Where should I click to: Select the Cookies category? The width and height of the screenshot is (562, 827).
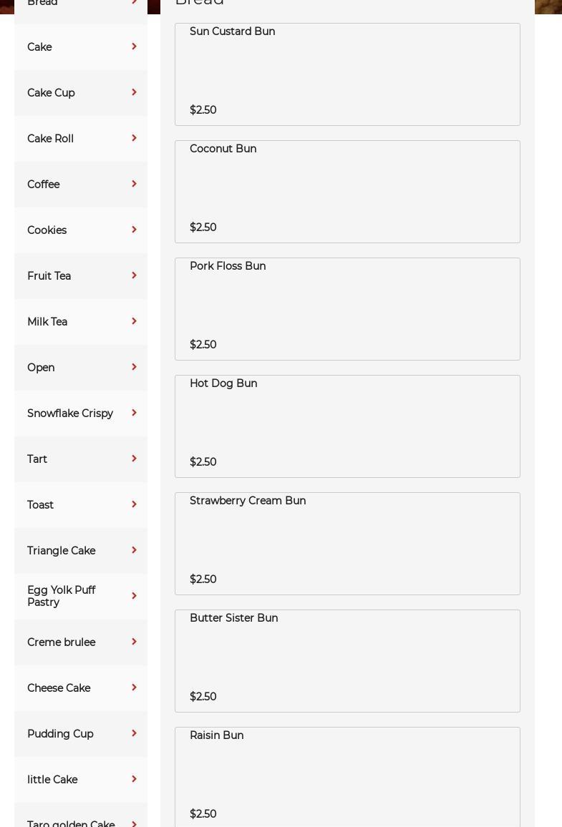[47, 230]
